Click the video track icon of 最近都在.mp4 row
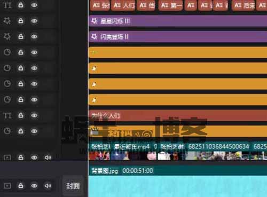This screenshot has height=197, width=267. point(7,157)
